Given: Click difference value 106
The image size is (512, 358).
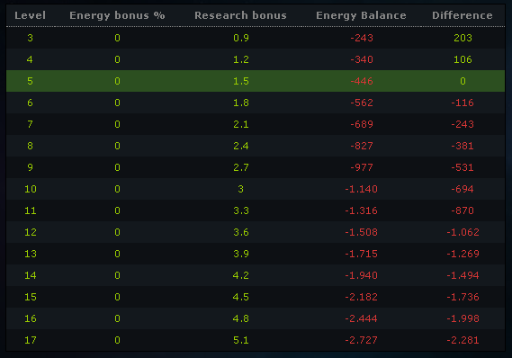Looking at the screenshot, I should coord(463,59).
